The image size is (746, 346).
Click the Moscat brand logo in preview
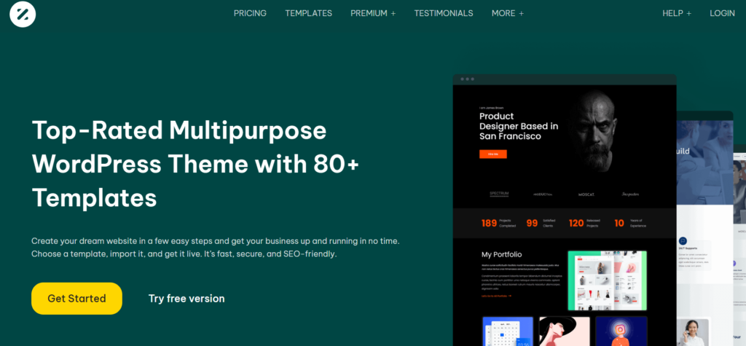coord(586,194)
